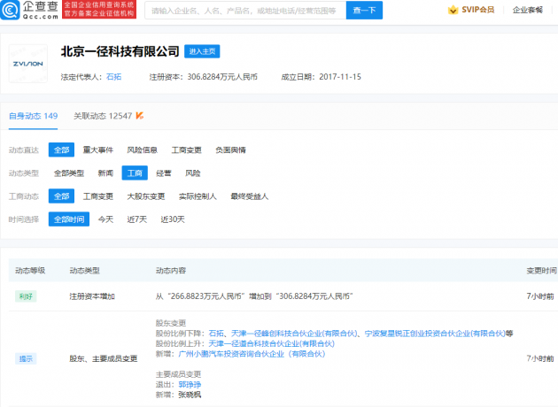The height and width of the screenshot is (407, 558).
Task: Click the Qcc.com 企查查 logo
Action: [29, 11]
